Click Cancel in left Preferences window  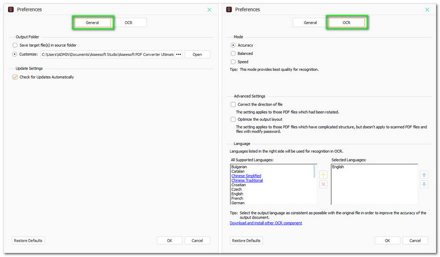[x=197, y=241]
